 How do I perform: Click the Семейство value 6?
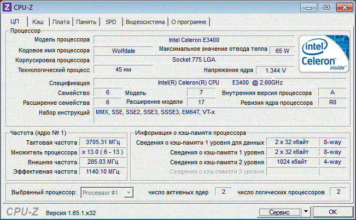click(108, 92)
